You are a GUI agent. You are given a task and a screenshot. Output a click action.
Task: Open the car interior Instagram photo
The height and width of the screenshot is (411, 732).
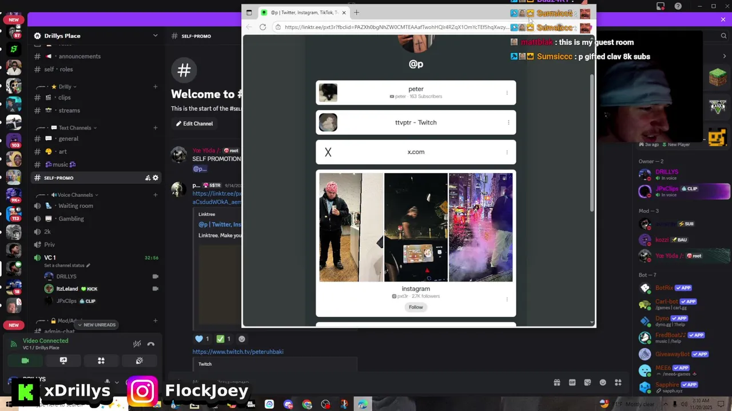coord(416,227)
